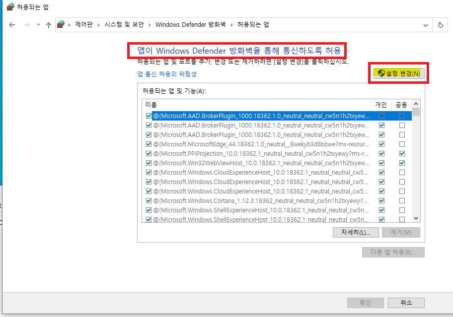Screen dimensions: 453x317
Task: Click 다른 앱 허용(R)... button
Action: coord(393,253)
